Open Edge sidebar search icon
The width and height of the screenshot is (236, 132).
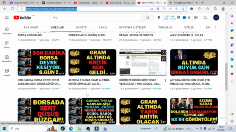232,16
